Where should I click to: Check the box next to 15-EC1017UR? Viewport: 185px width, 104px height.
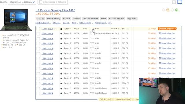point(38,49)
